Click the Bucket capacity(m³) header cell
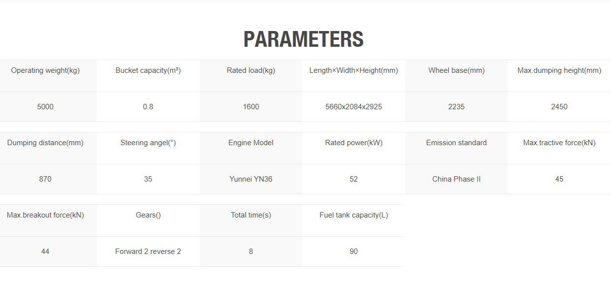The height and width of the screenshot is (282, 611). 148,76
